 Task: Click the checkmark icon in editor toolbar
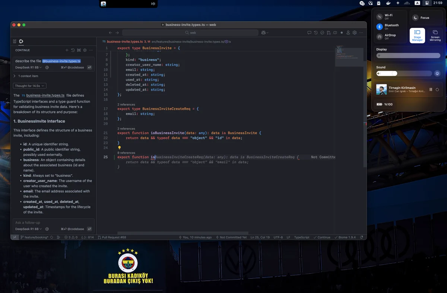tap(322, 33)
